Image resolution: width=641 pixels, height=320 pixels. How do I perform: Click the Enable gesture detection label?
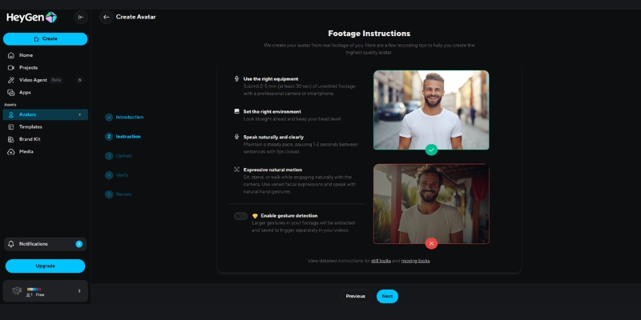pos(289,216)
